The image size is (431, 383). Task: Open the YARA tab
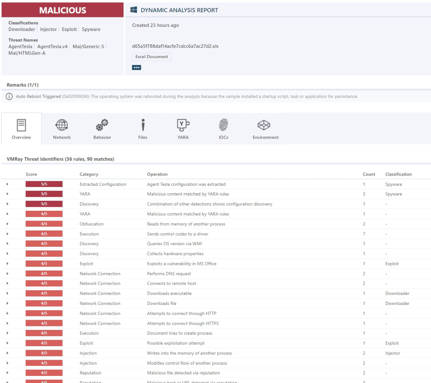[183, 129]
